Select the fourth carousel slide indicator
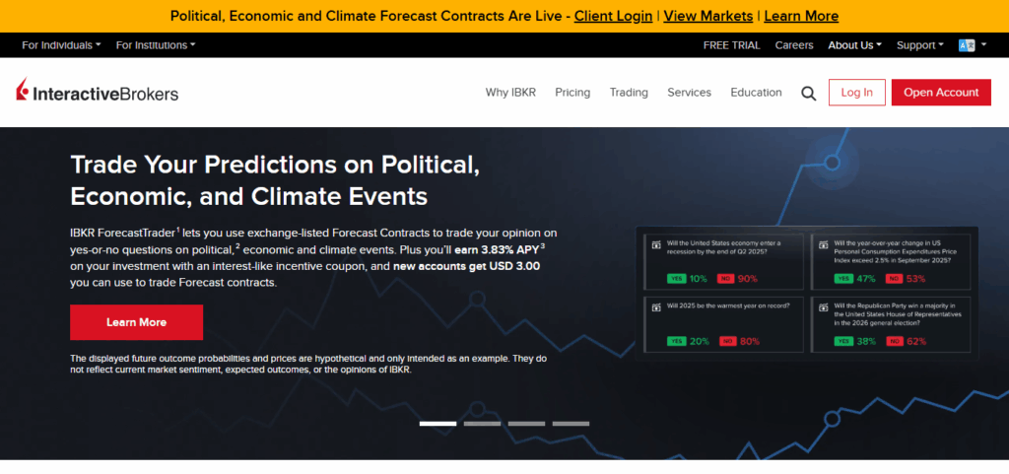This screenshot has height=474, width=1009. click(571, 423)
